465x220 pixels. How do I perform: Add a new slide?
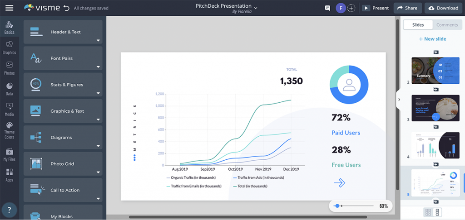[x=432, y=39]
